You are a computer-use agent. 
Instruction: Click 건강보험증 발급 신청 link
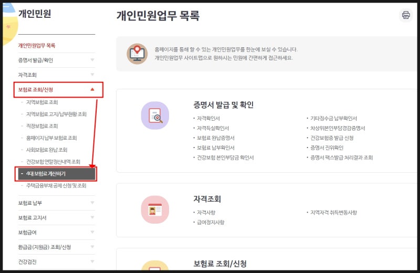click(332, 138)
